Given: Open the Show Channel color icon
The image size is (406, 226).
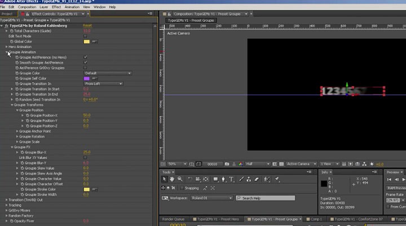Looking at the screenshot, I should pos(241,164).
